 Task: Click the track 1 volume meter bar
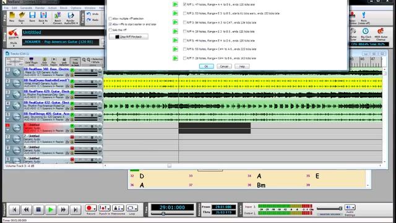[x=86, y=75]
